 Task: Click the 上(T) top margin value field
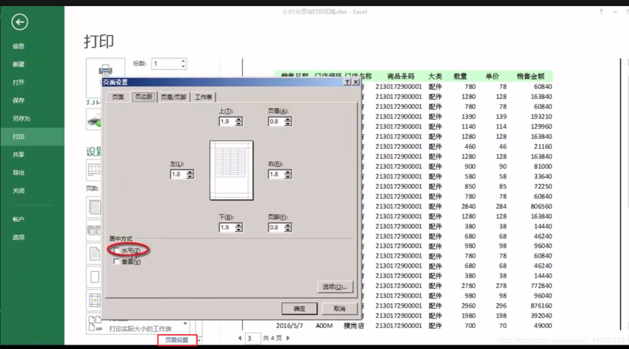[x=227, y=122]
